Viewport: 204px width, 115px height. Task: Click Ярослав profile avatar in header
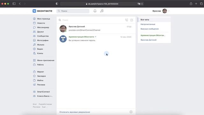point(164,11)
